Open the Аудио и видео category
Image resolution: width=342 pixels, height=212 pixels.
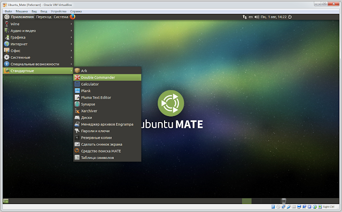click(38, 31)
